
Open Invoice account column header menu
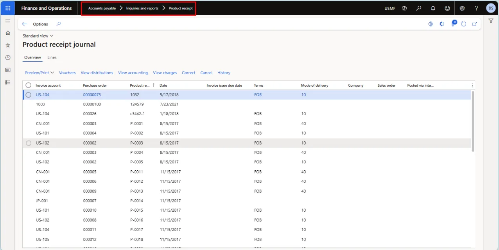pyautogui.click(x=48, y=85)
